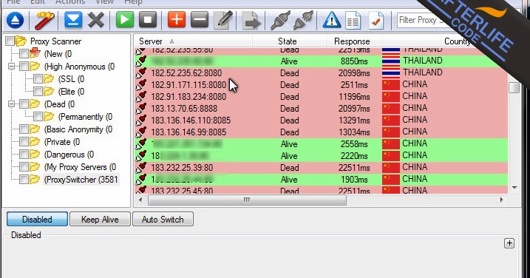Click the disconnected plug toolbar icon
The width and height of the screenshot is (530, 278).
[x=303, y=20]
